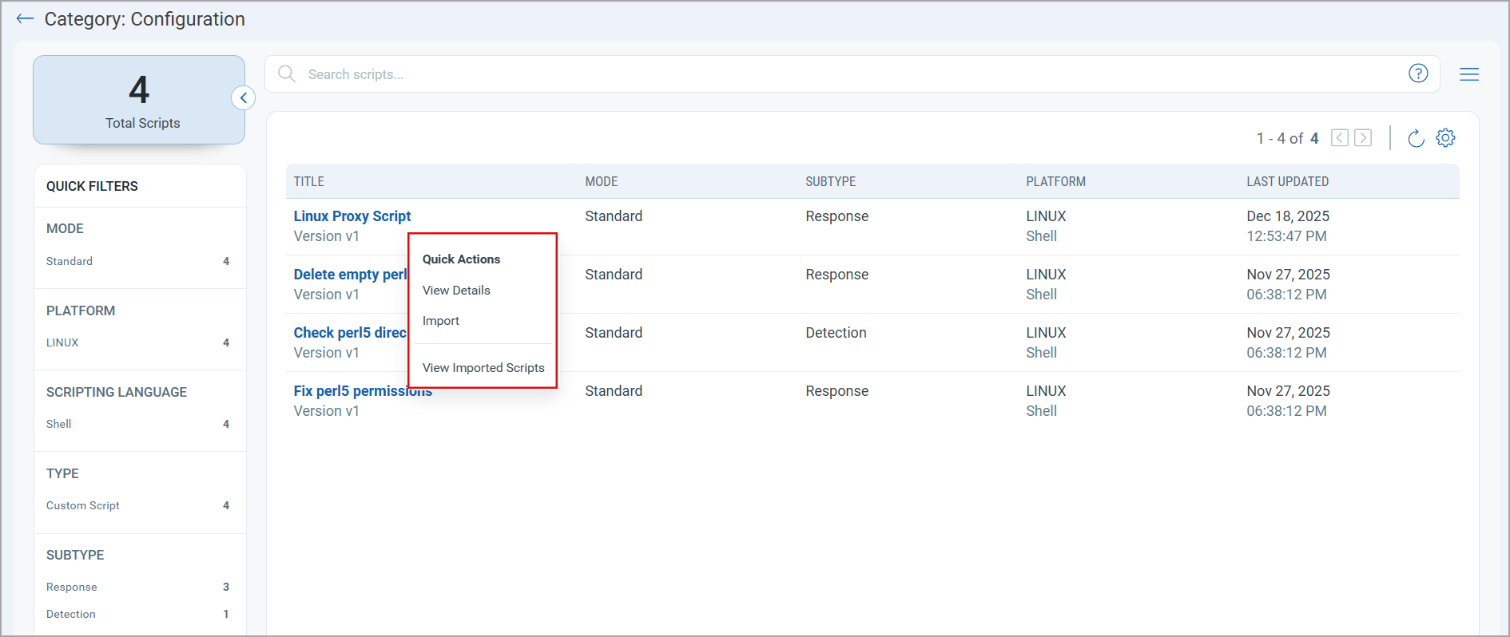
Task: Click the Total Scripts summary card
Action: pyautogui.click(x=139, y=100)
